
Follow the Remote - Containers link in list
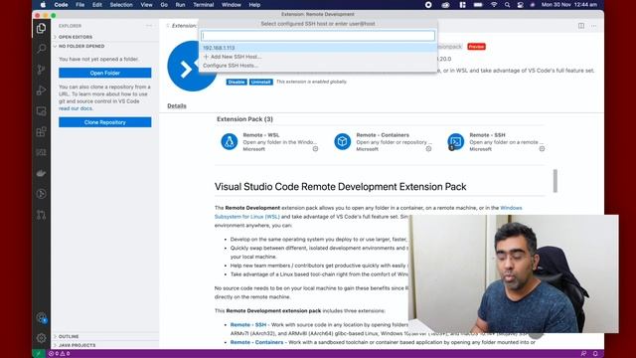256,342
